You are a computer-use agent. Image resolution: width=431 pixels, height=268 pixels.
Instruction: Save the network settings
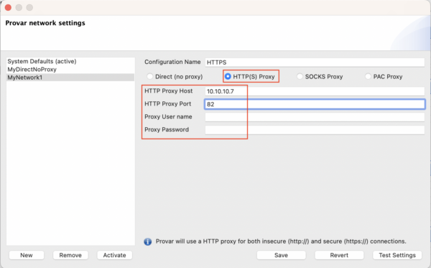coord(281,255)
